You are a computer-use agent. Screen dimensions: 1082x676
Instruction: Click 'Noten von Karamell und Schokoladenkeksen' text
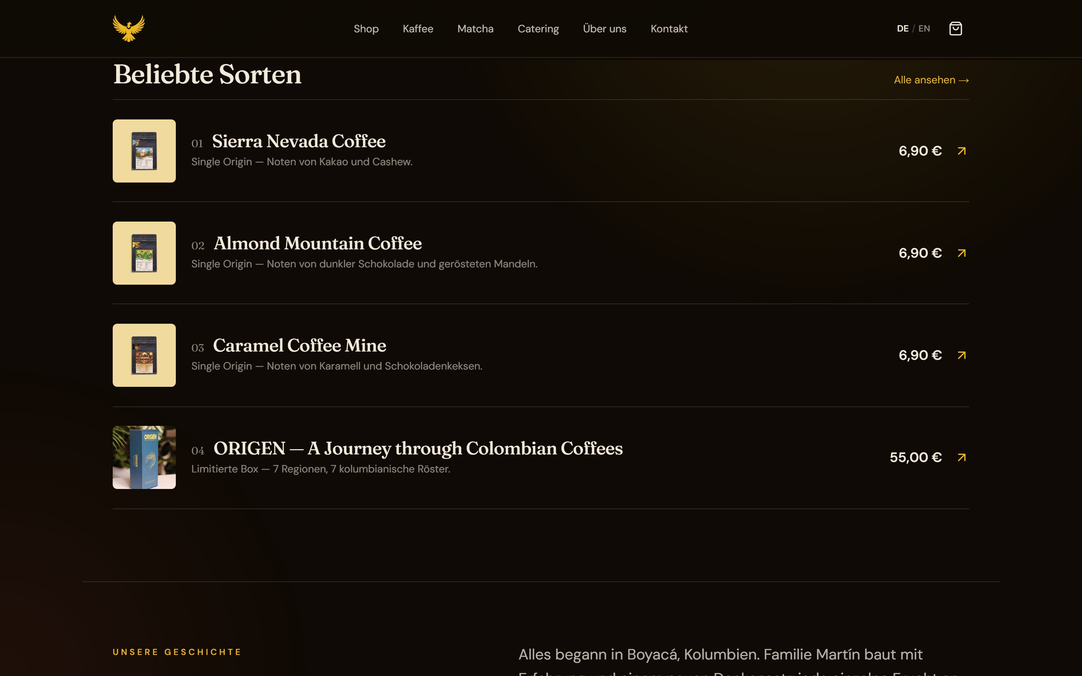click(x=374, y=366)
